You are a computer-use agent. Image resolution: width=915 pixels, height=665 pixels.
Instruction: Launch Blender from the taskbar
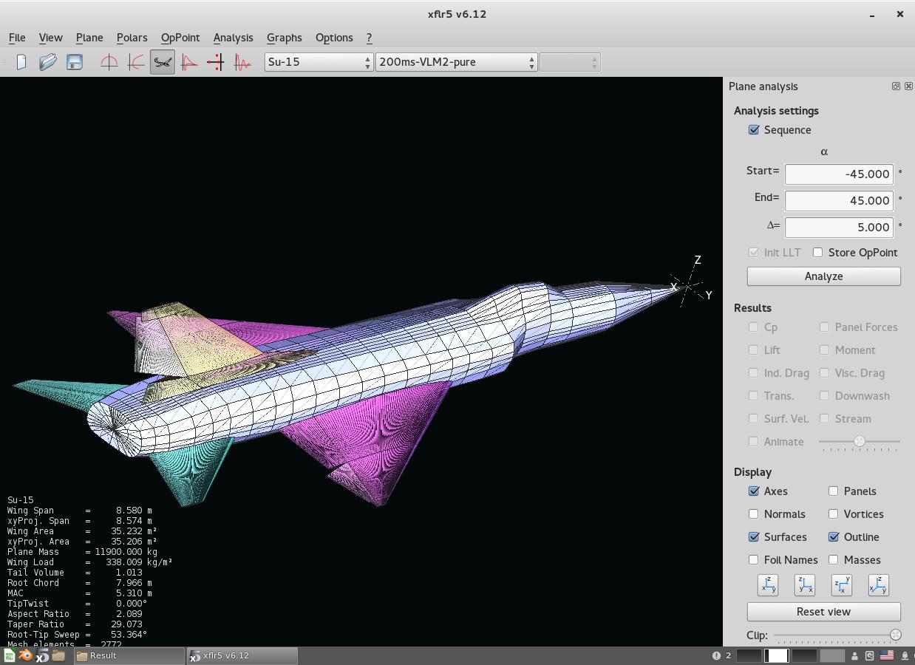pos(26,655)
